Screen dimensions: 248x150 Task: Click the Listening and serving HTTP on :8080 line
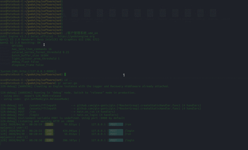[37, 121]
